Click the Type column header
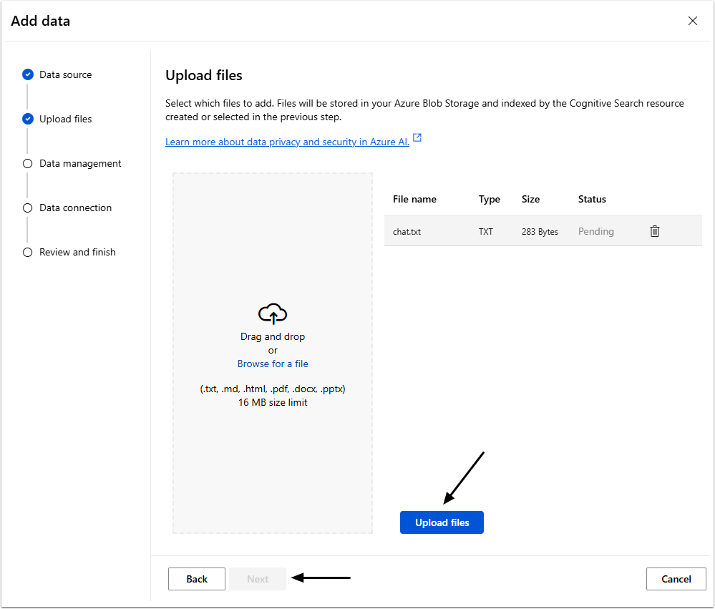 pos(490,199)
